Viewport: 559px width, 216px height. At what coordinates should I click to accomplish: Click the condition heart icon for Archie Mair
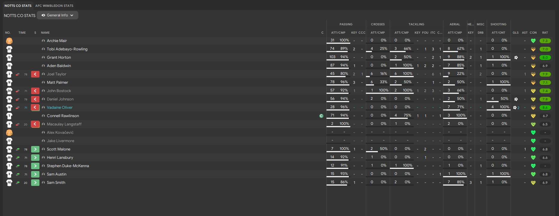(x=533, y=41)
